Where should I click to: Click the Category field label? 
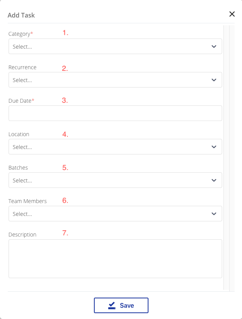[21, 34]
